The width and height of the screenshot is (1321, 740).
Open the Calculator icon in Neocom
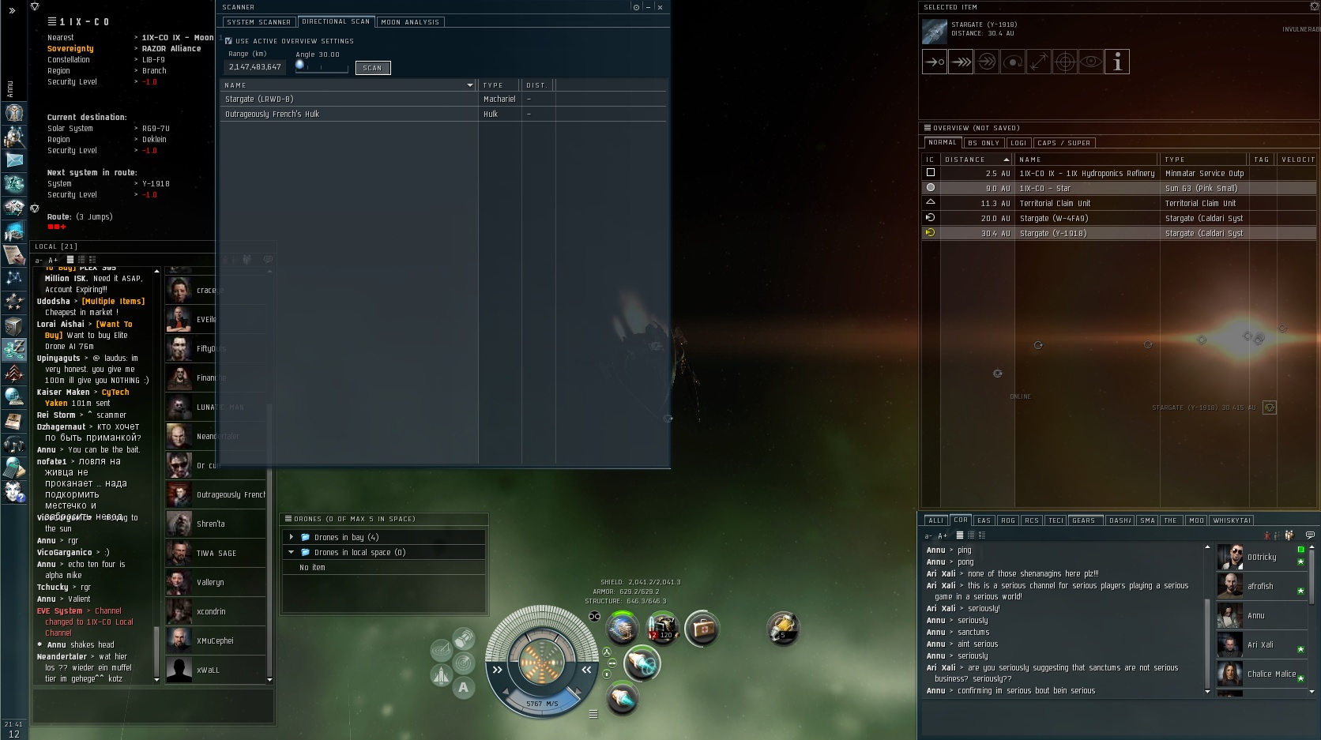click(x=14, y=468)
